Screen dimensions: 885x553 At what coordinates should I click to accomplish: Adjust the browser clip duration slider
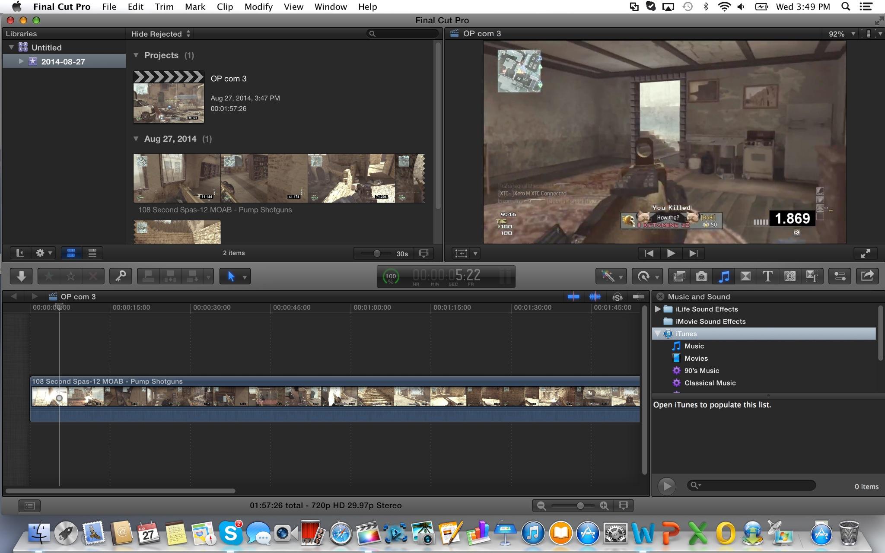point(377,254)
